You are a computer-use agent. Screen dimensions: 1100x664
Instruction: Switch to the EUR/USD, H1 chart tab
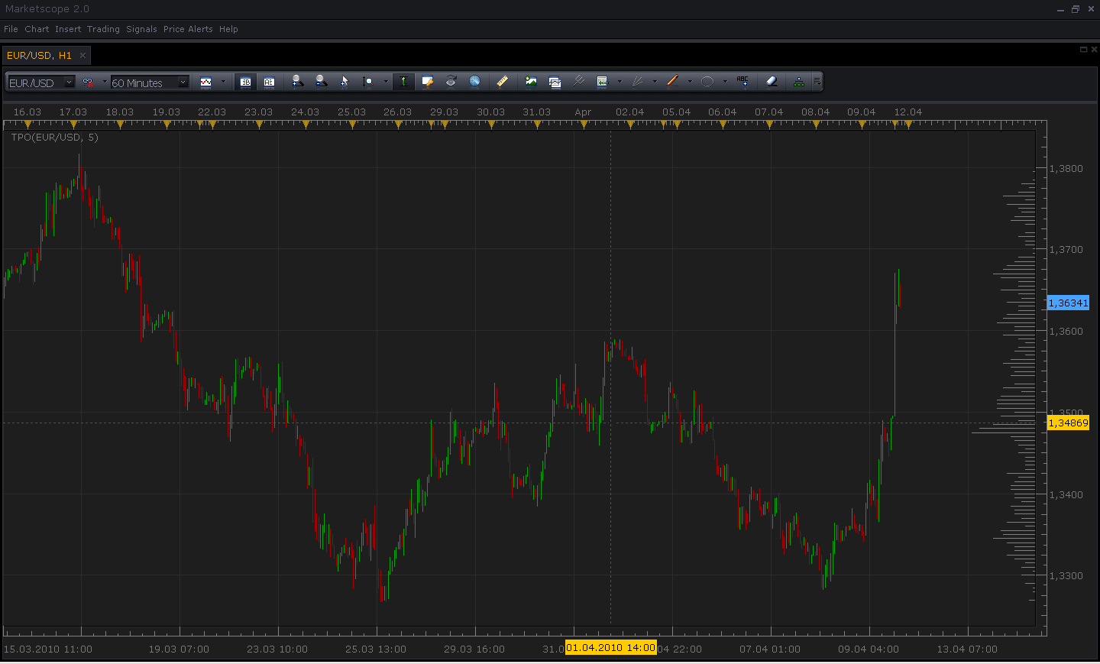tap(39, 55)
